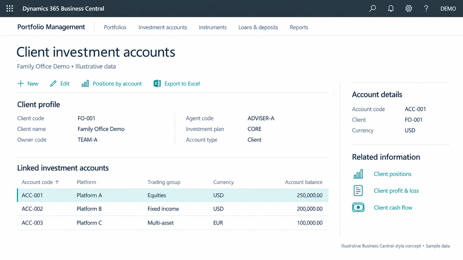Click the Currency column header

point(223,182)
